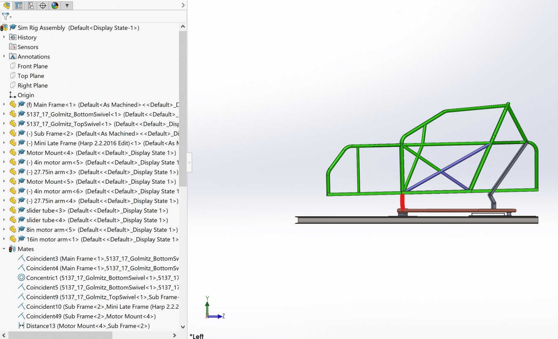This screenshot has height=339, width=558.
Task: Switch to the ConfigurationManager tab
Action: pyautogui.click(x=31, y=5)
